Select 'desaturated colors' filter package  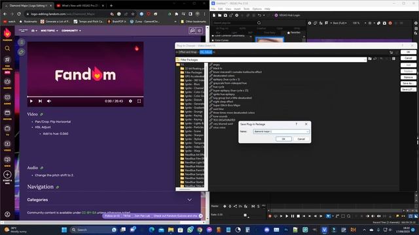pos(222,76)
